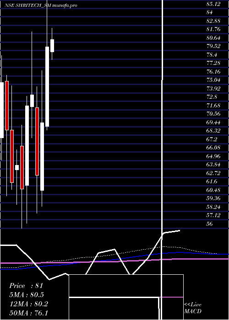Click the 73.92 price axis label
Image resolution: width=229 pixels, height=320 pixels.
click(213, 88)
